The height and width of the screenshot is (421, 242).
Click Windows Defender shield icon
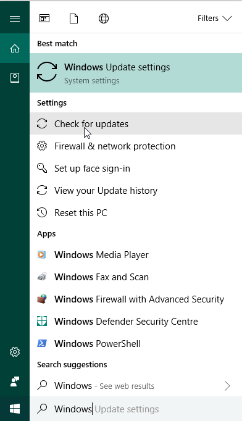click(x=42, y=321)
